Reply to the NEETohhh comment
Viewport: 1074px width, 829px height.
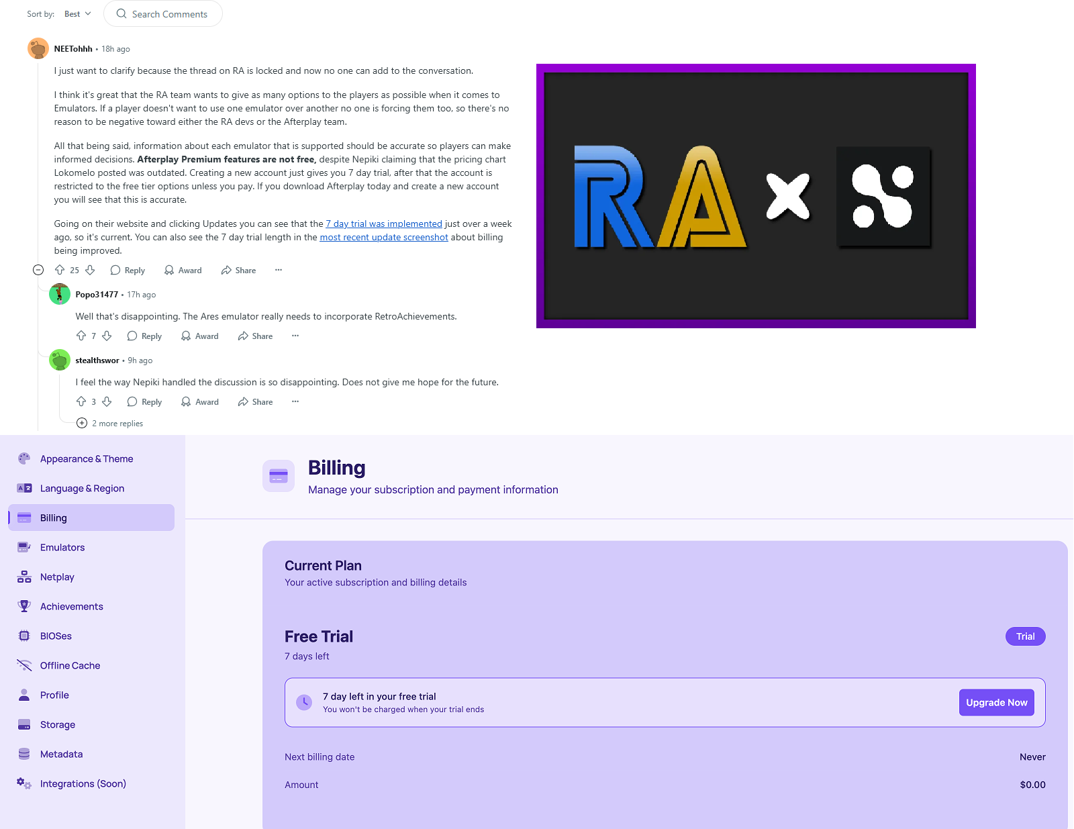(128, 271)
